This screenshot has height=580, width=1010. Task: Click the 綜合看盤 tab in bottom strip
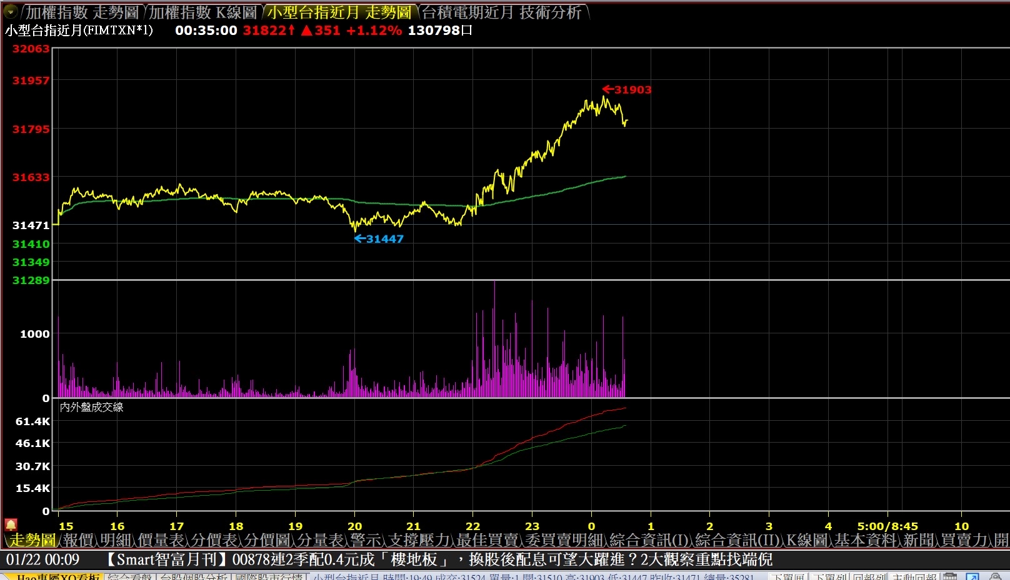(130, 576)
